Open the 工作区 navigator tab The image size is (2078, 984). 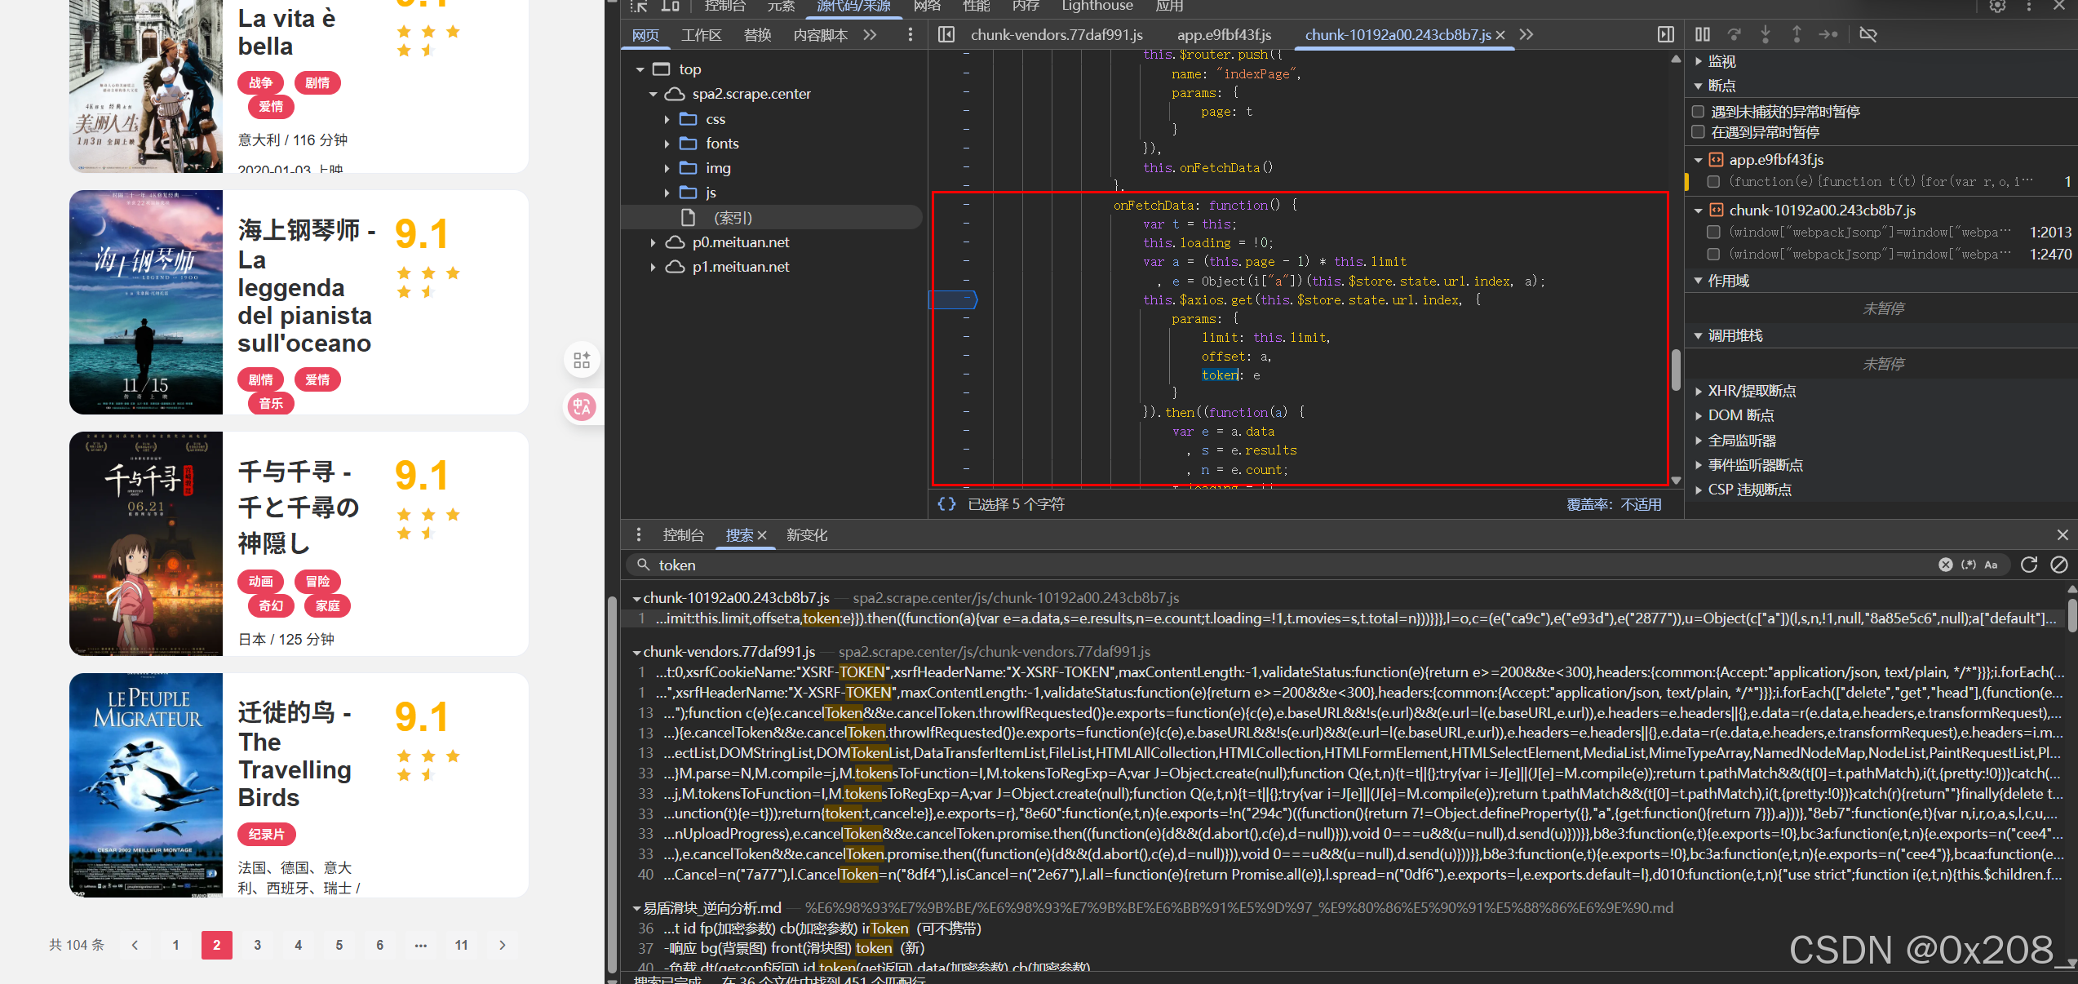tap(702, 35)
